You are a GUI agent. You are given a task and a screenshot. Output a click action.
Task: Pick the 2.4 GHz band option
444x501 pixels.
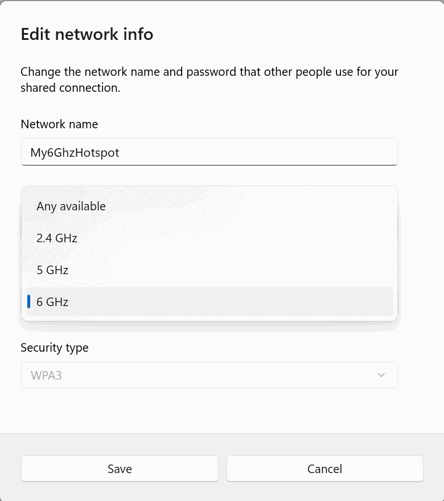(57, 238)
